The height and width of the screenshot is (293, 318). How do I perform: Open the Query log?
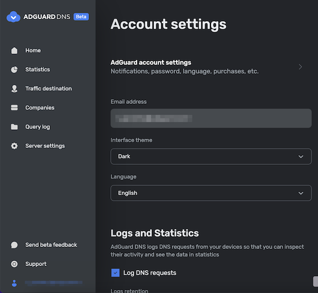pos(38,127)
